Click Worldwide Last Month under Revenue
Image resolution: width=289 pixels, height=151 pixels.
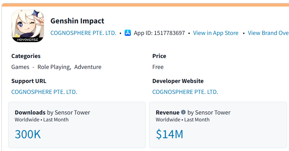click(x=182, y=120)
